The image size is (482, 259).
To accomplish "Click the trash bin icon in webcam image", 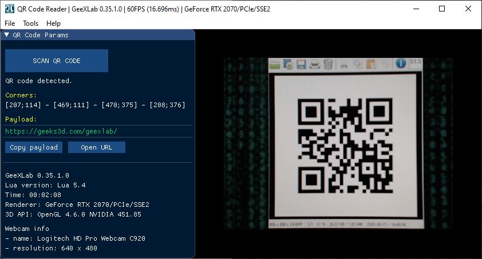I will tap(328, 64).
